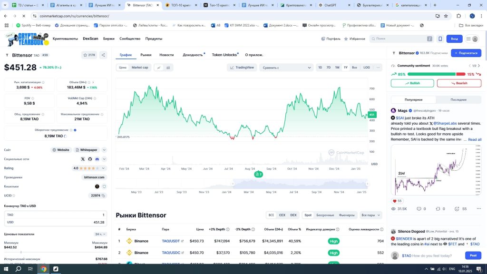Expand more social networks chevron

(104, 159)
